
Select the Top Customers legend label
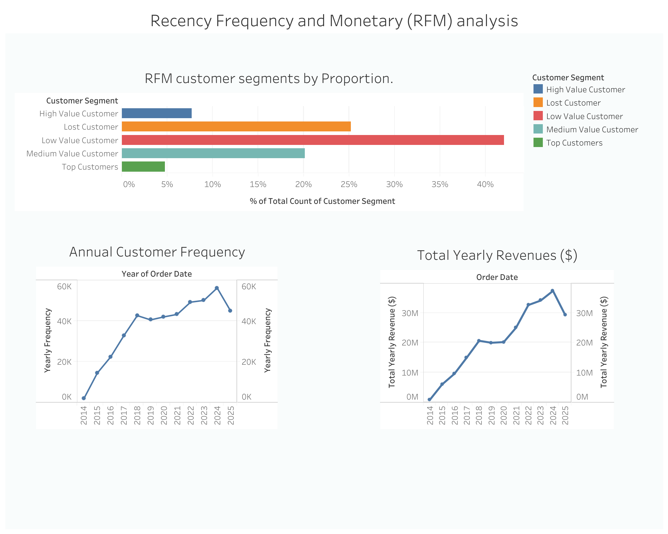point(574,143)
